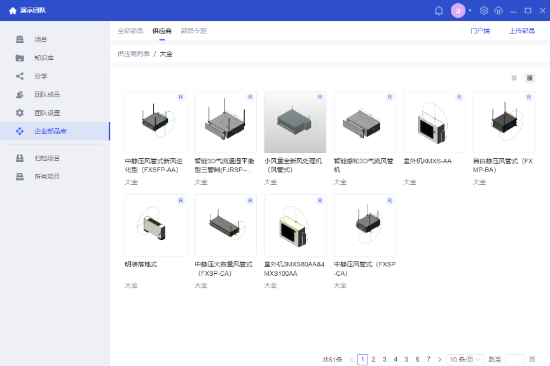
Task: Go to page 2
Action: point(374,360)
